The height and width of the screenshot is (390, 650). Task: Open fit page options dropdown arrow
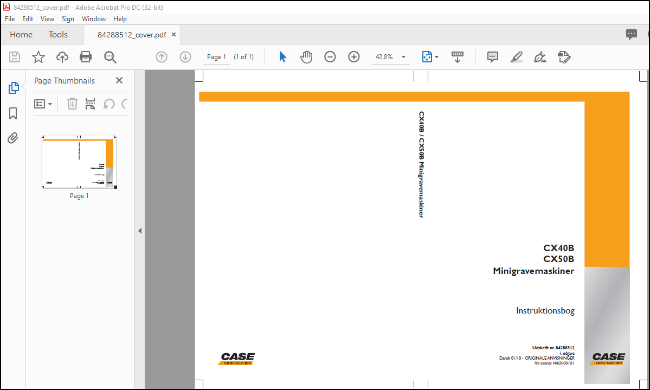pos(436,57)
